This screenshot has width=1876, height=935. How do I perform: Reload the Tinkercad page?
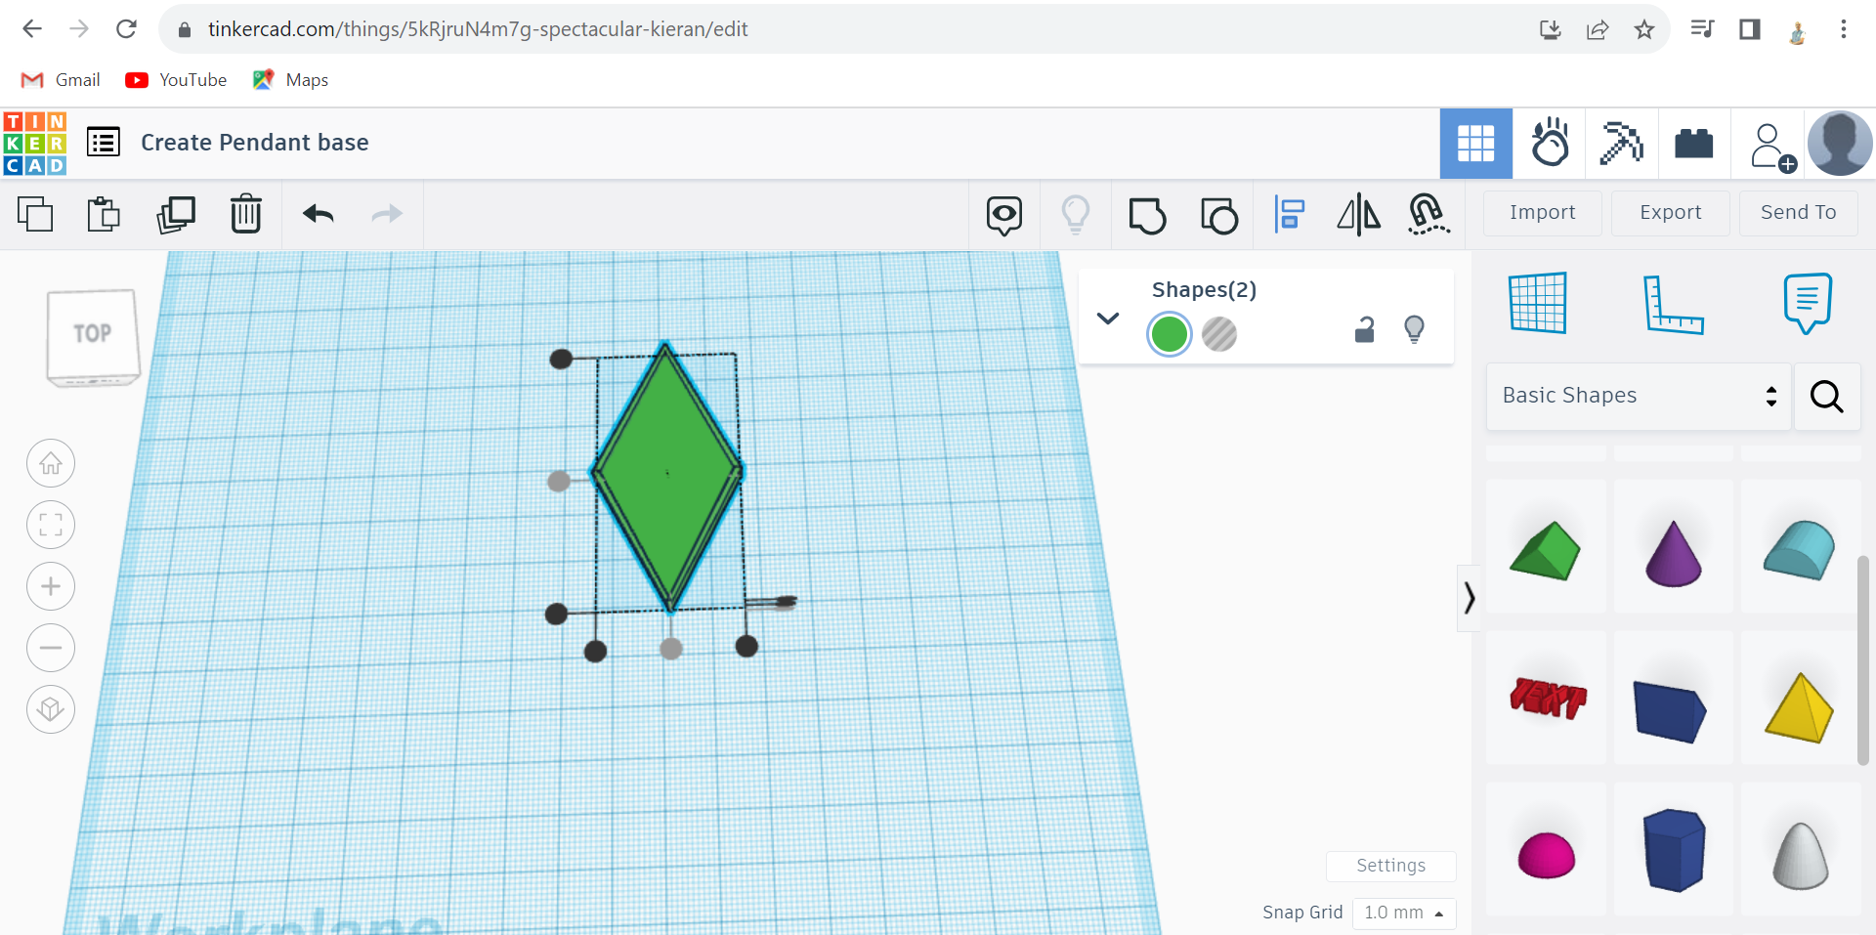126,29
